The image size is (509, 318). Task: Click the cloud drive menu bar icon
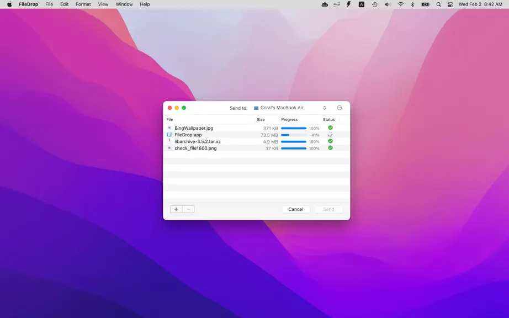[x=325, y=4]
